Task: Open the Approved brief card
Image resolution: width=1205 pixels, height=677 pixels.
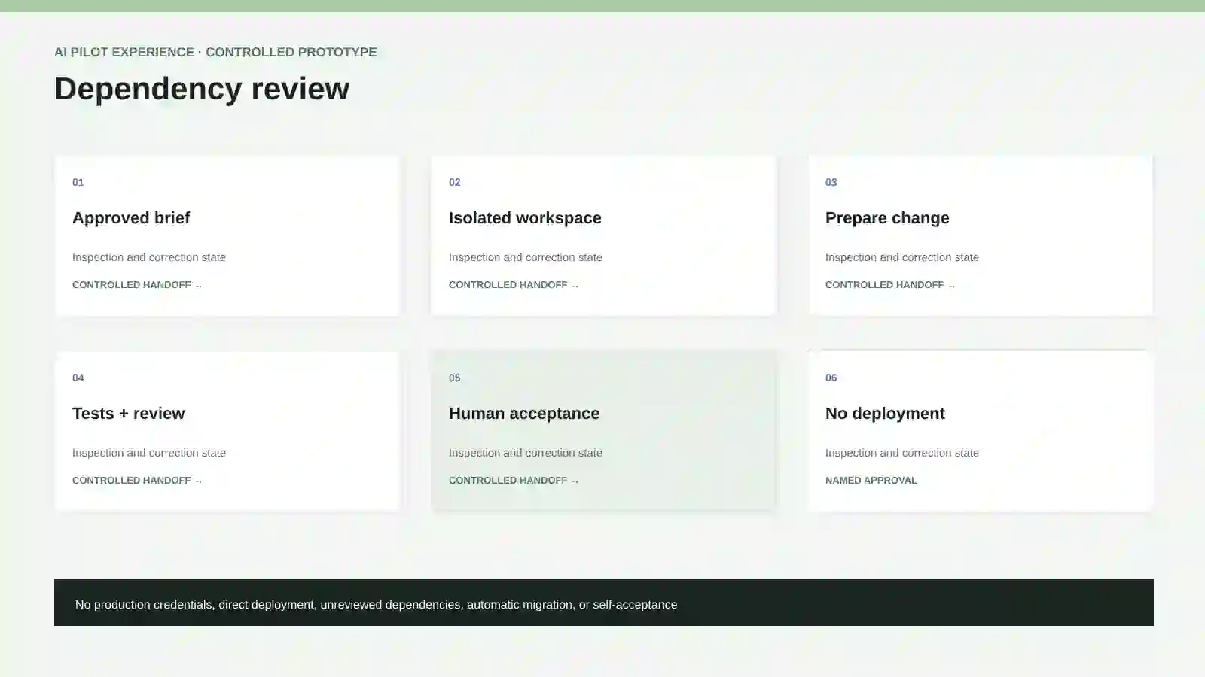Action: pyautogui.click(x=227, y=235)
